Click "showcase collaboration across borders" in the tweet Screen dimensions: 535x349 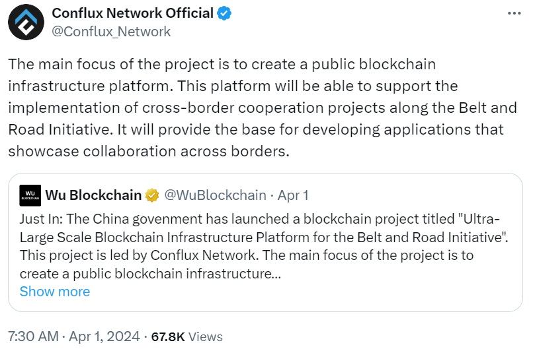click(x=149, y=151)
